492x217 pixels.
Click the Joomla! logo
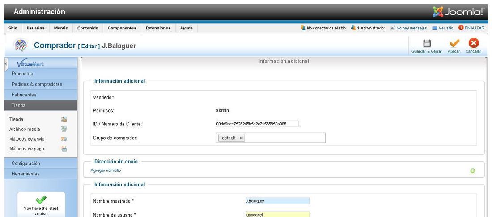[x=458, y=12]
